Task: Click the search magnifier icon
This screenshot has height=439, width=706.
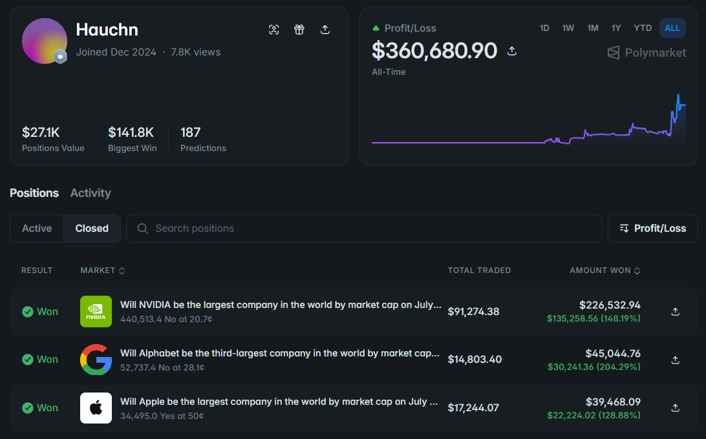Action: tap(143, 229)
